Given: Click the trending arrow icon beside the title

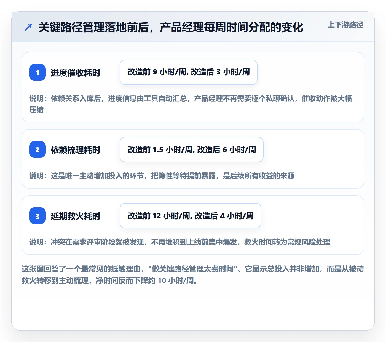Looking at the screenshot, I should click(28, 27).
